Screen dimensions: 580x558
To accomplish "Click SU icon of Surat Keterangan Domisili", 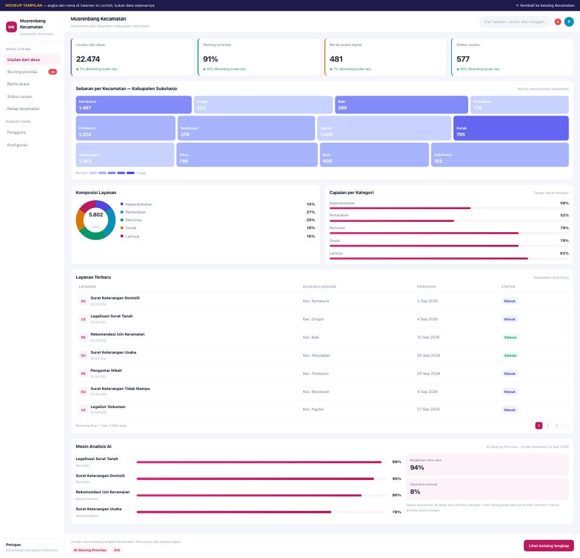I will pyautogui.click(x=83, y=301).
